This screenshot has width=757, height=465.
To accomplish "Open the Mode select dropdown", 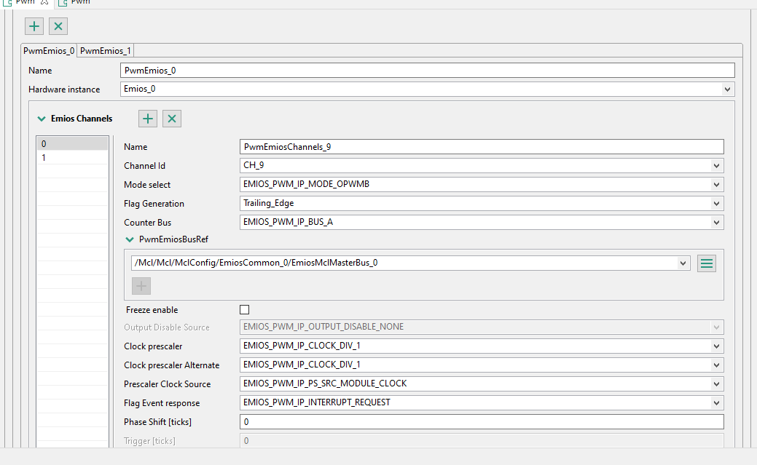I will coord(718,185).
